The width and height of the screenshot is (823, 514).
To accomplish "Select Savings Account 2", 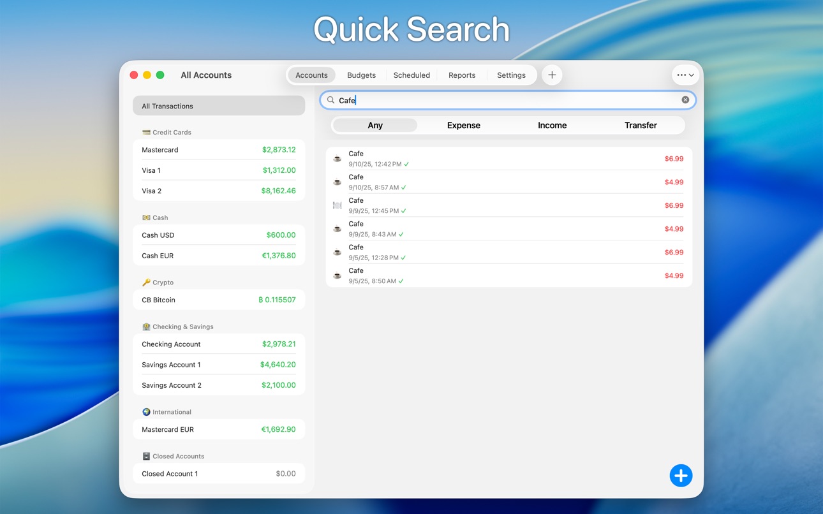I will [x=219, y=385].
